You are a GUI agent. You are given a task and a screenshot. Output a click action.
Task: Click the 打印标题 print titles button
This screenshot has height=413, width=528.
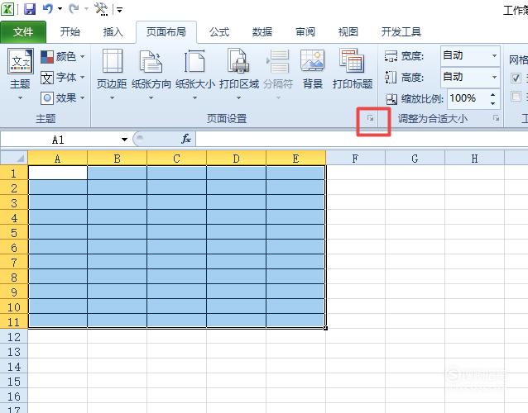353,69
